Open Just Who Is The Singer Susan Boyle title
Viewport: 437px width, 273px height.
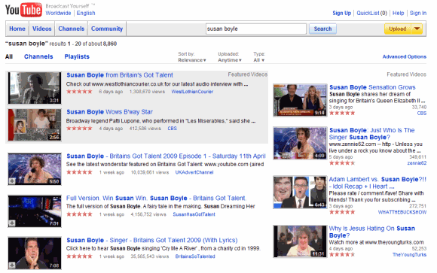pos(371,134)
